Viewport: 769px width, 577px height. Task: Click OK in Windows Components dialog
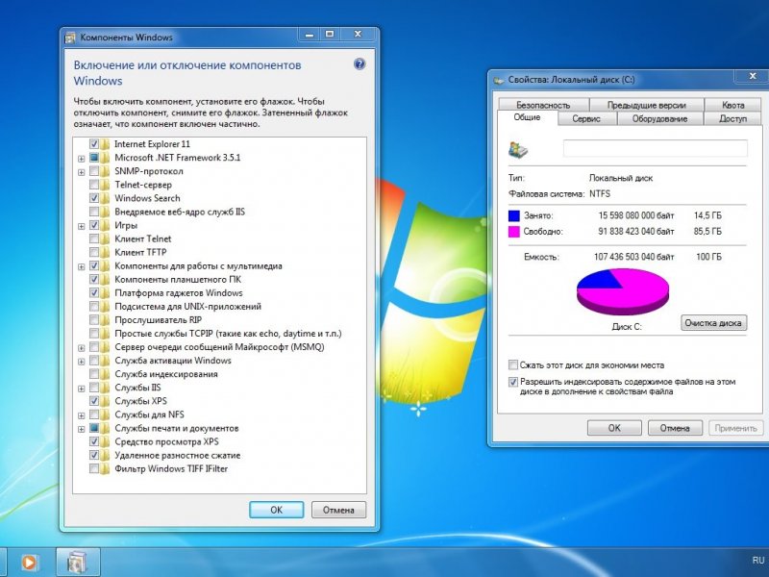click(276, 510)
